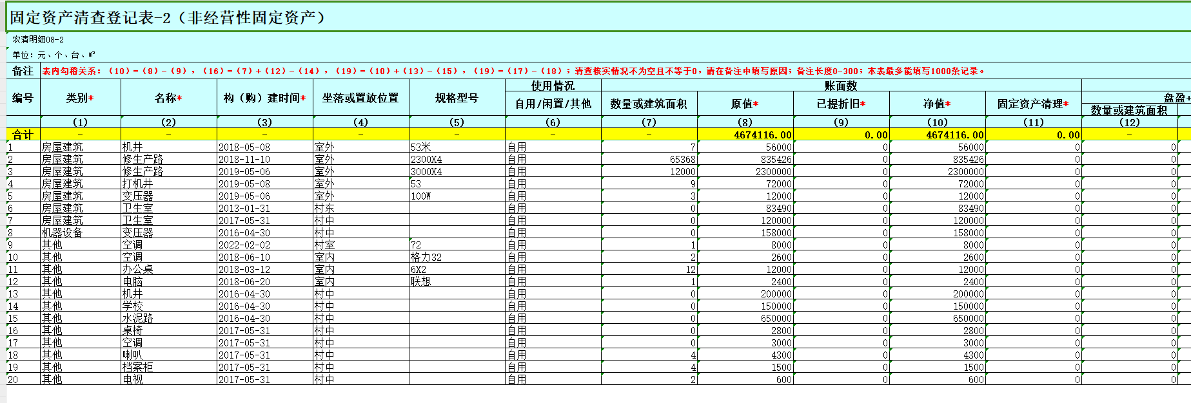The height and width of the screenshot is (403, 1191).
Task: Select the 净值 column header
Action: click(938, 104)
